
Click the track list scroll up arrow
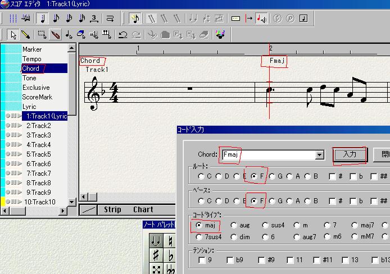(x=71, y=48)
